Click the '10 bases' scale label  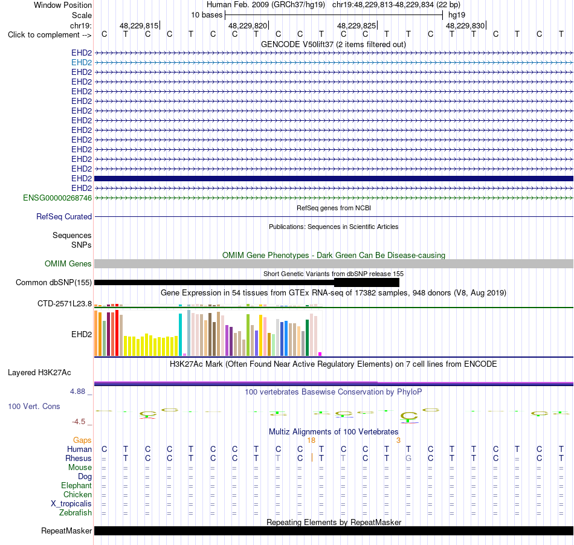(207, 15)
